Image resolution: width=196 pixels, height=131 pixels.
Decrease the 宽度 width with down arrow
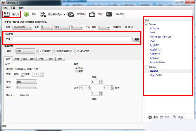click(22, 75)
